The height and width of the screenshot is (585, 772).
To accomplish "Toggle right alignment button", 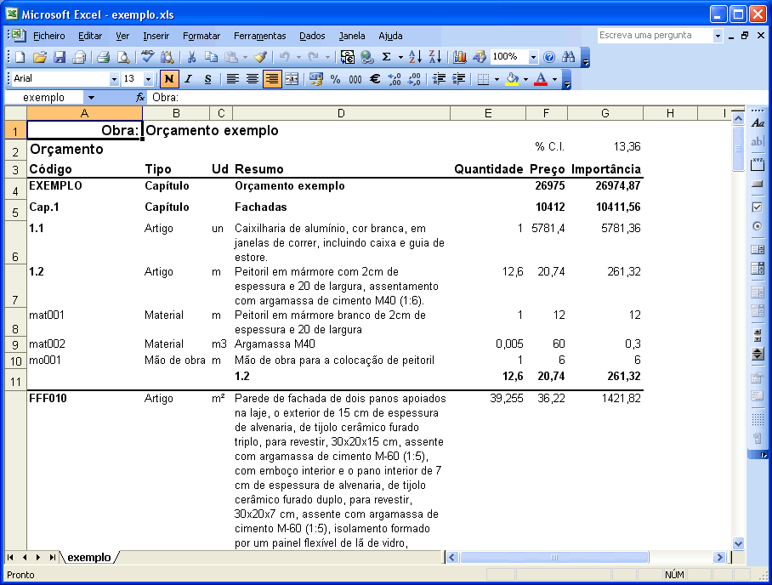I will pyautogui.click(x=272, y=79).
